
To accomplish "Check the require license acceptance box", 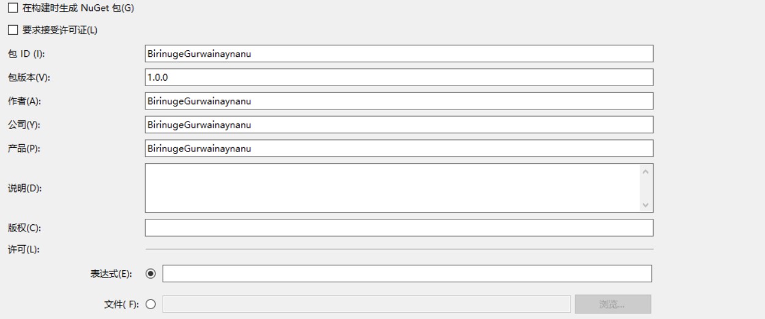I will (12, 30).
